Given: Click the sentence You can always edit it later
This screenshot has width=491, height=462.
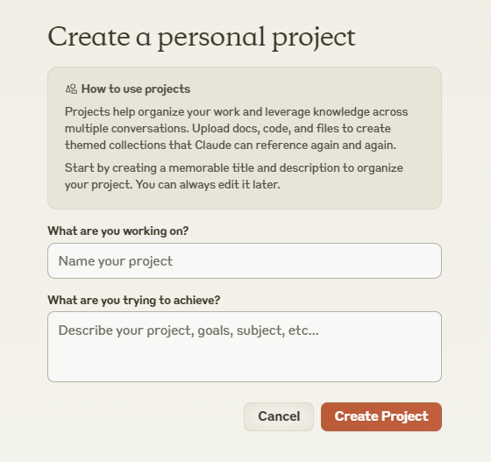Looking at the screenshot, I should 208,185.
